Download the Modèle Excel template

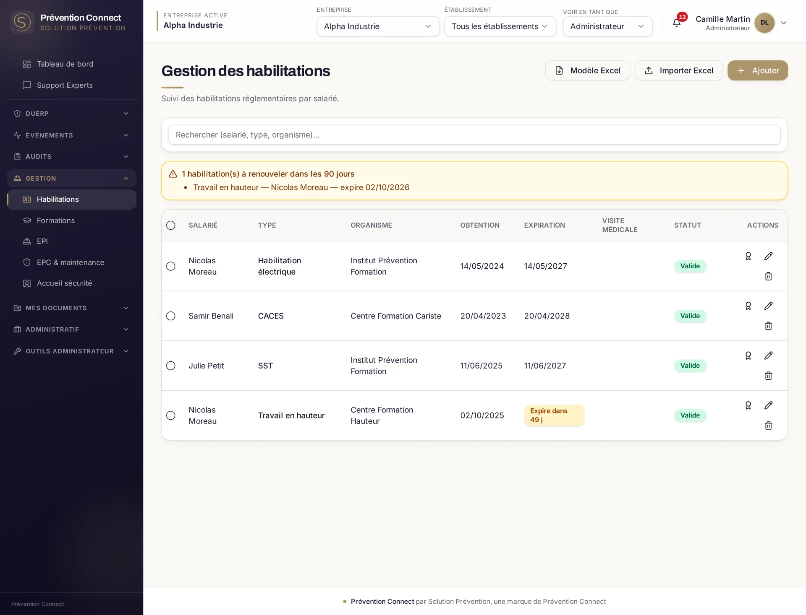(587, 70)
